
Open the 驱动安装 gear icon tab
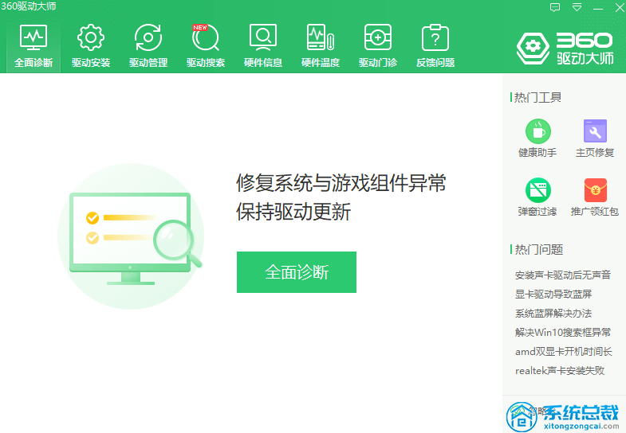[91, 45]
